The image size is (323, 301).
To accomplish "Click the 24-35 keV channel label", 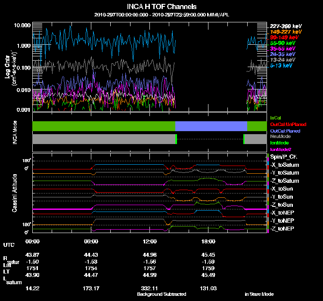I will point(283,54).
